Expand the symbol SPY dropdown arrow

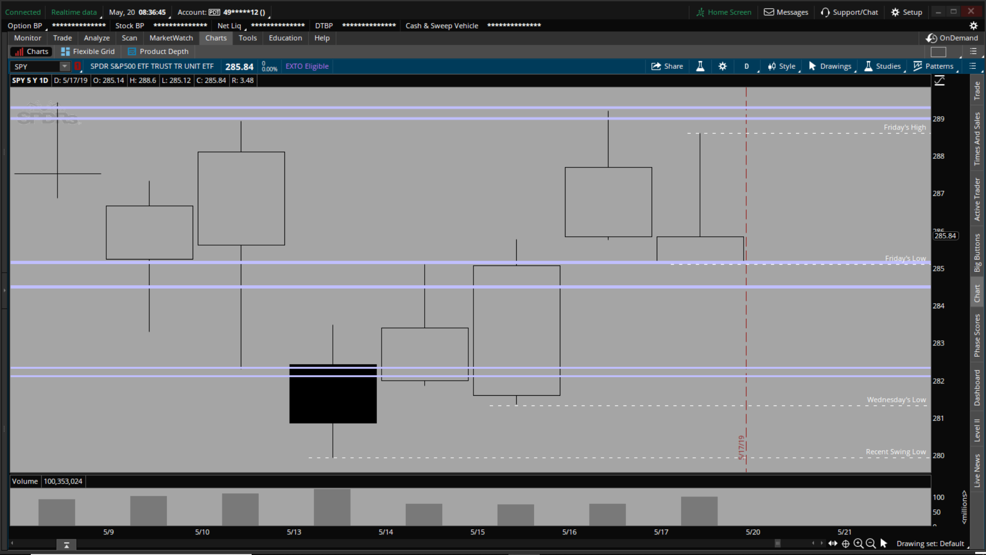pos(65,66)
